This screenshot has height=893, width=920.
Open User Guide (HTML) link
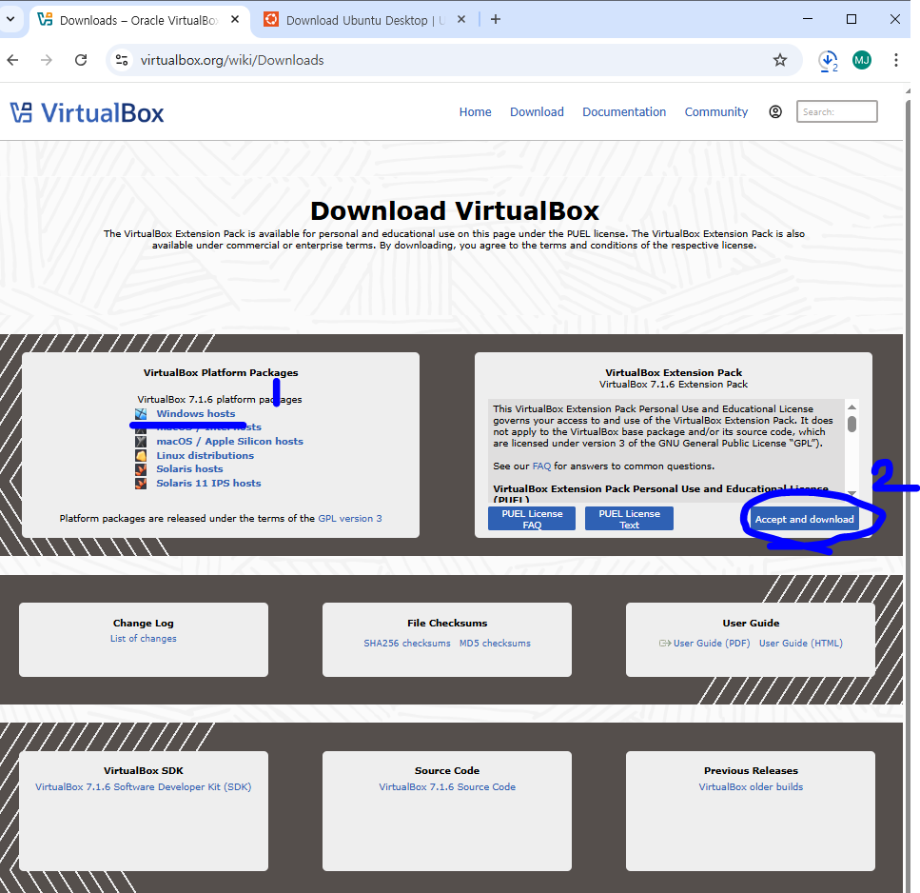tap(801, 643)
